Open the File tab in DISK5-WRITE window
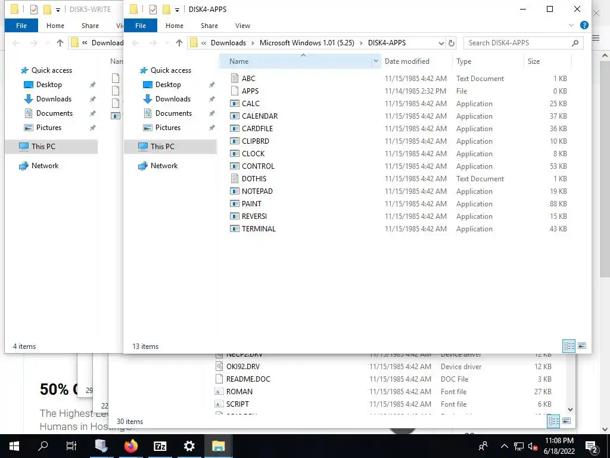Image resolution: width=610 pixels, height=458 pixels. coord(21,26)
